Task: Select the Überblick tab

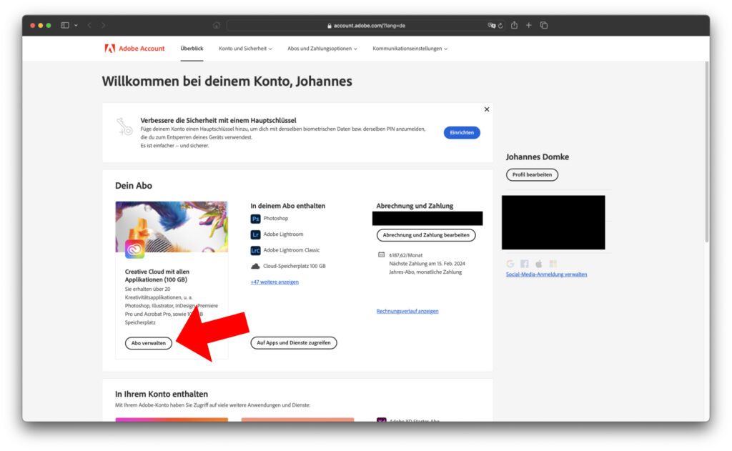Action: 192,49
